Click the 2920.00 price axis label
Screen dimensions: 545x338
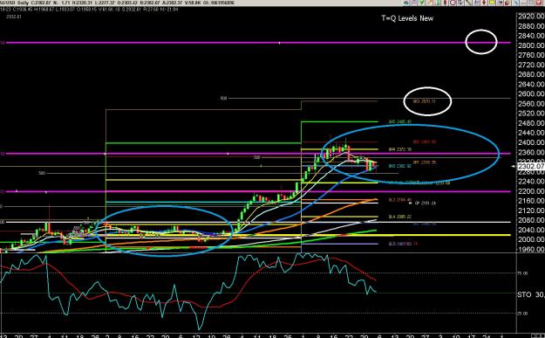pyautogui.click(x=531, y=17)
